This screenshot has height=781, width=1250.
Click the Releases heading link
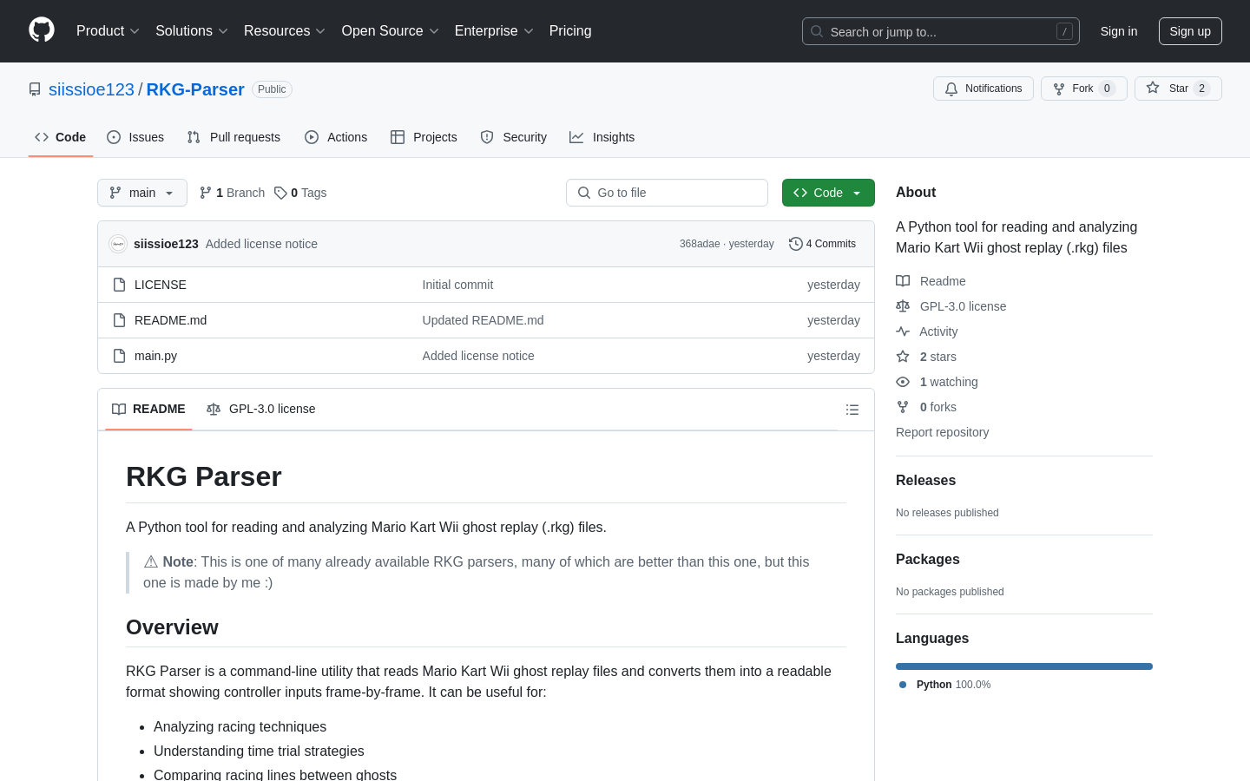point(925,481)
